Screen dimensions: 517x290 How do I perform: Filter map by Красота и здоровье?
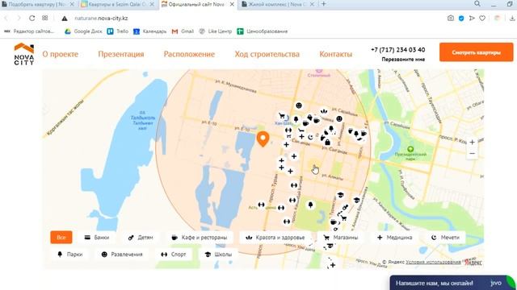(x=275, y=238)
